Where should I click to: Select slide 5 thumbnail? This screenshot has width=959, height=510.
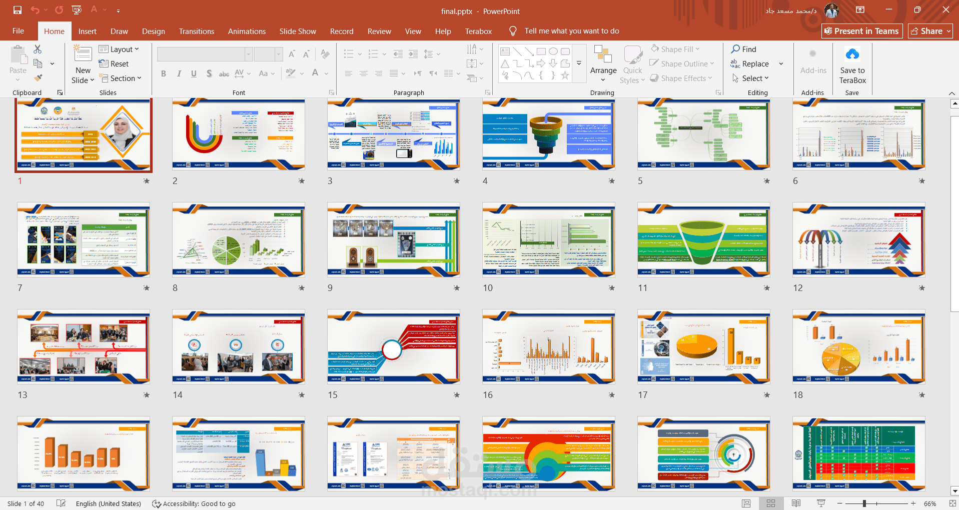(x=703, y=134)
